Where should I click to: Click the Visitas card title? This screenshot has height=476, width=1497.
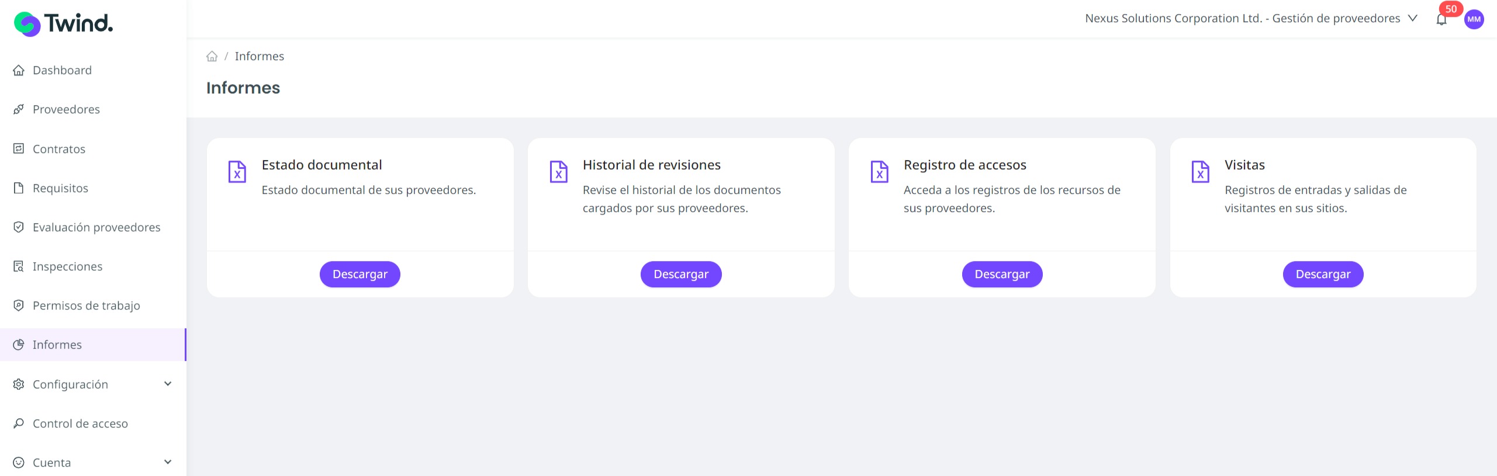point(1244,165)
